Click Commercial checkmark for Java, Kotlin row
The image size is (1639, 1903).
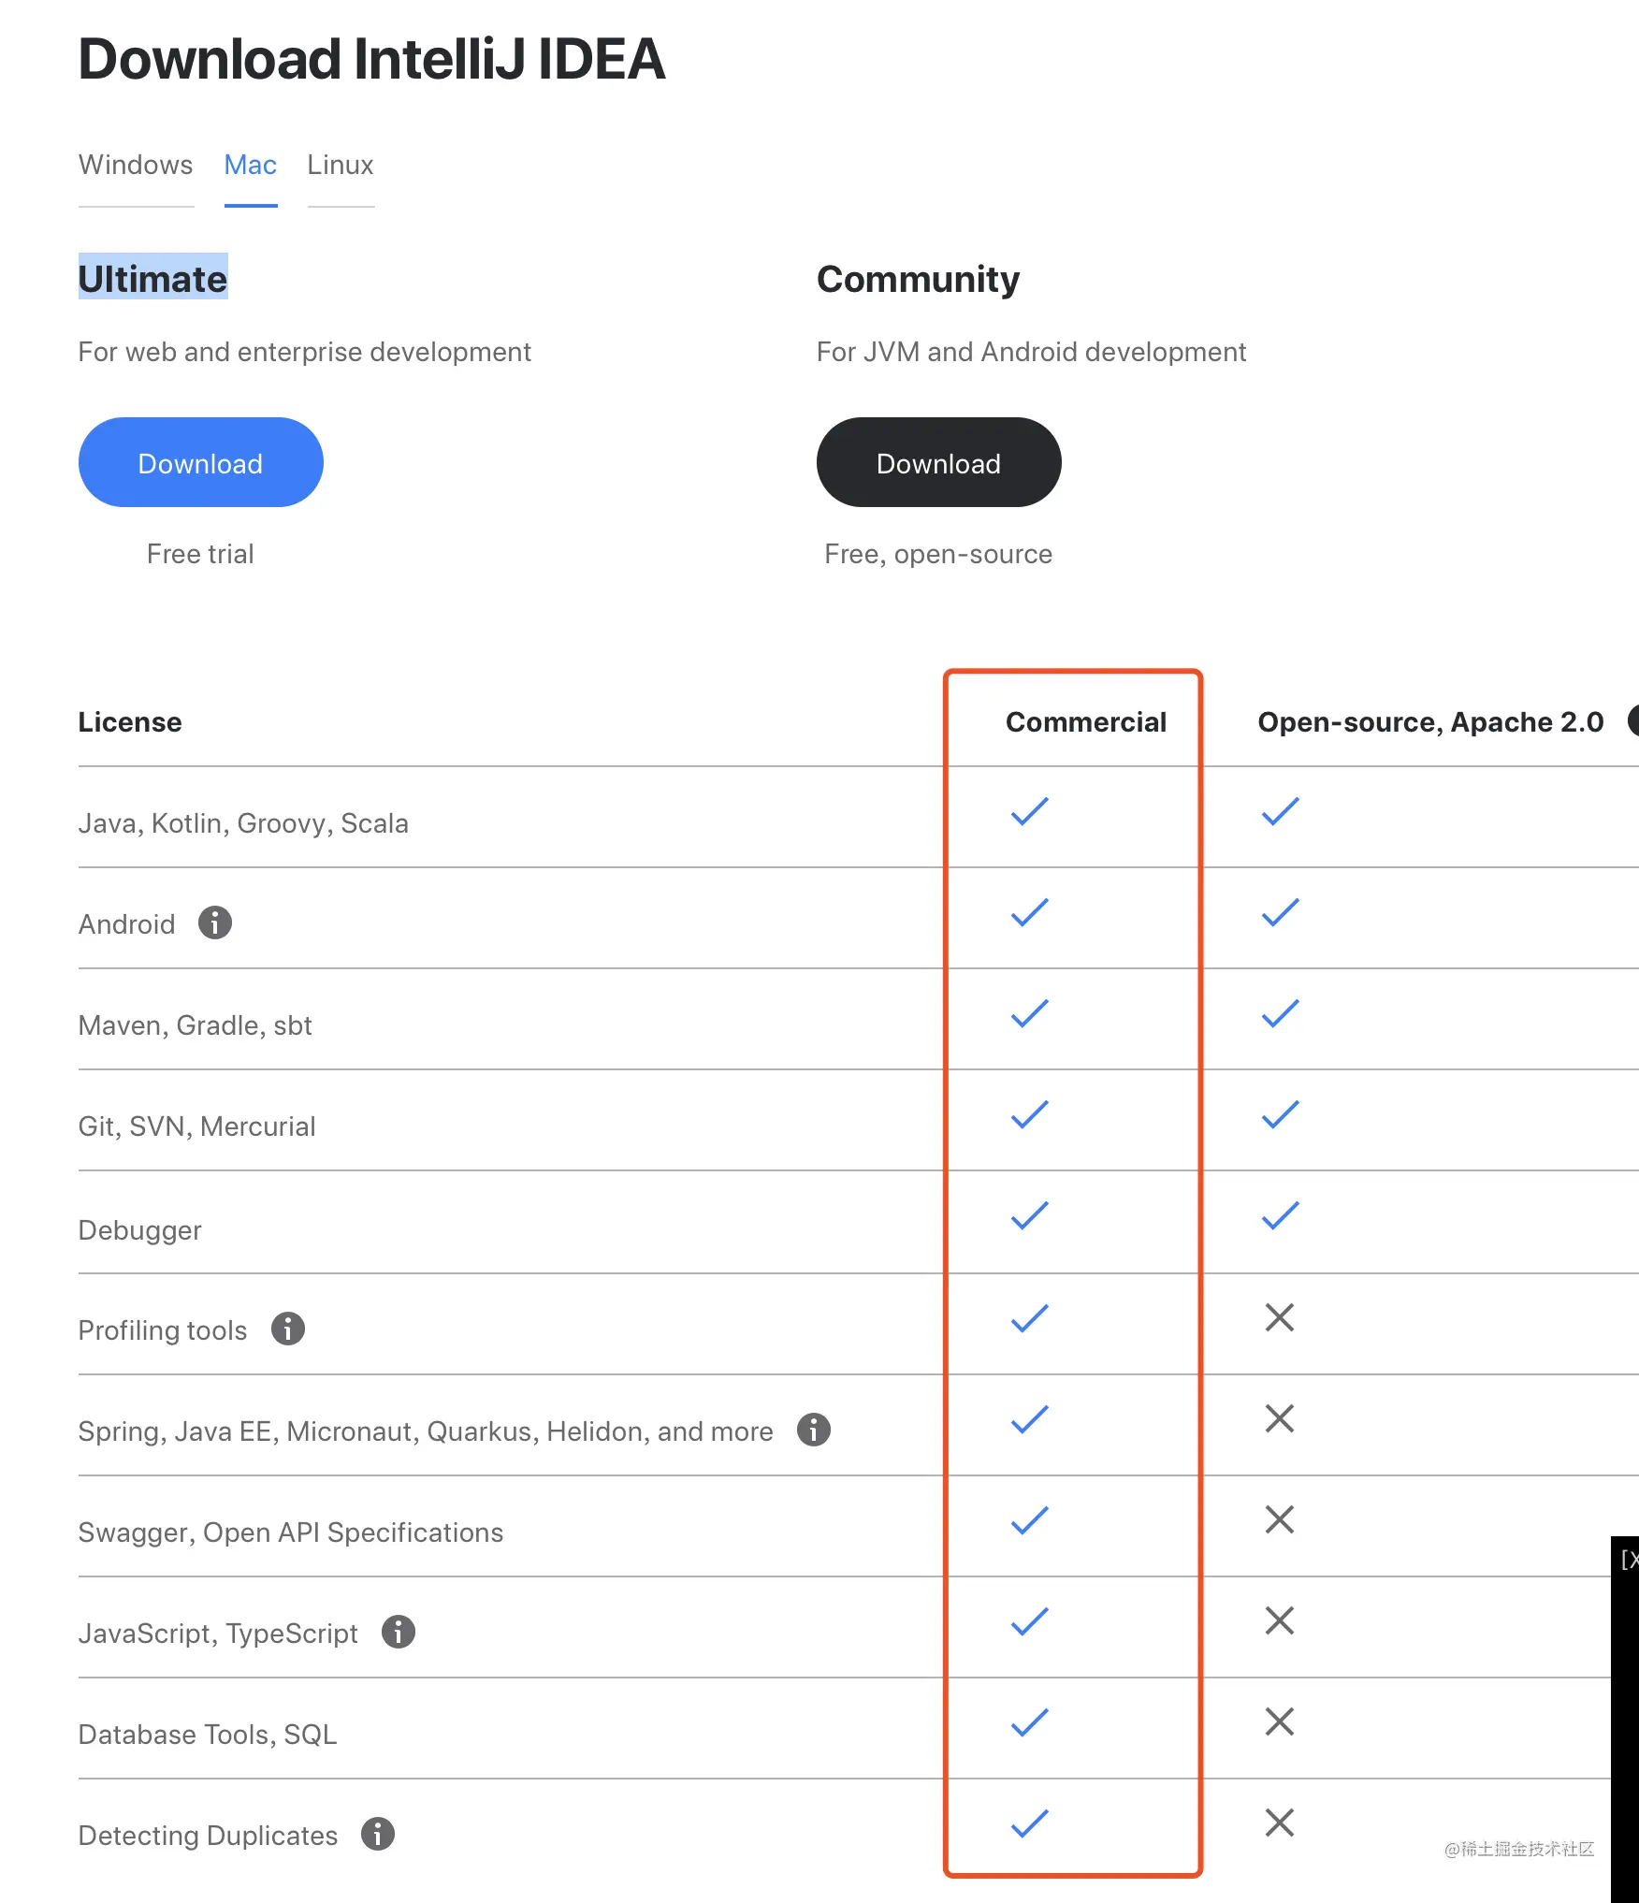pyautogui.click(x=1030, y=811)
